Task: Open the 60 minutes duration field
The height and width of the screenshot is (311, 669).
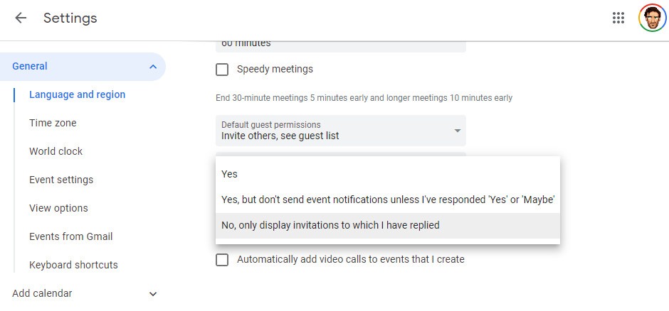Action: pyautogui.click(x=340, y=46)
